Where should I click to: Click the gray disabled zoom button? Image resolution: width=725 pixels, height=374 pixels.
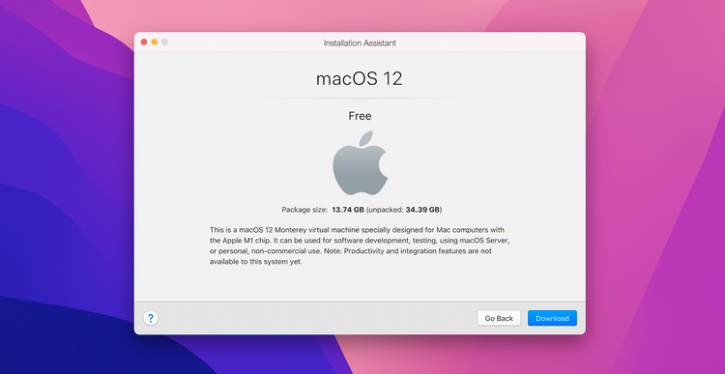pyautogui.click(x=164, y=43)
